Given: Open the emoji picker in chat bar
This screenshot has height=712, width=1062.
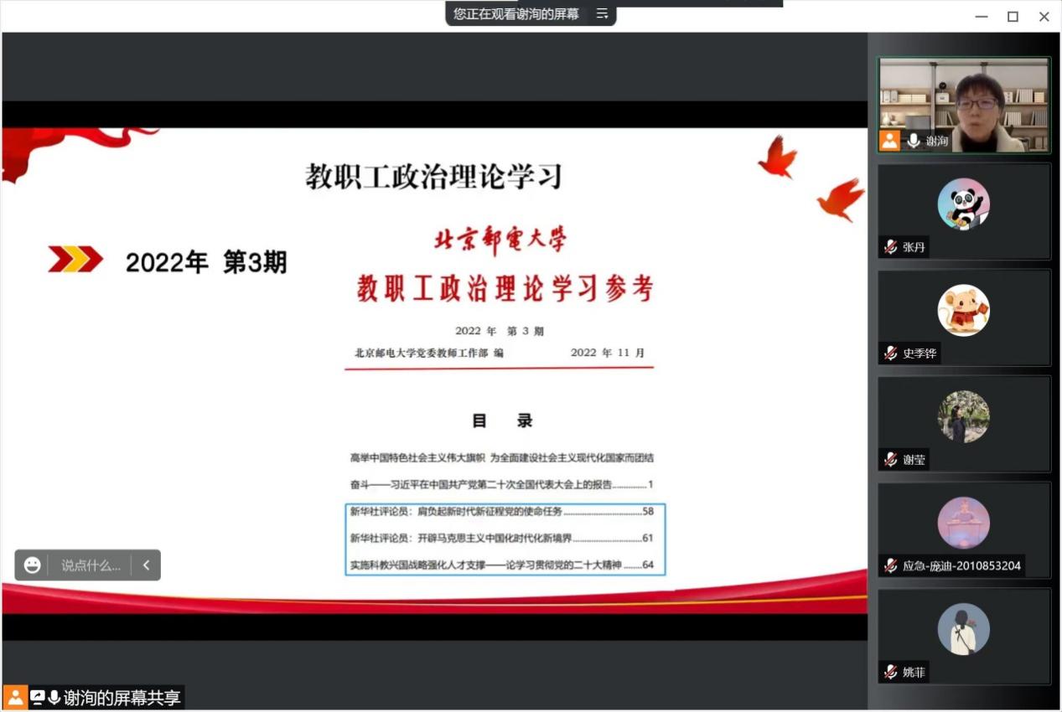Looking at the screenshot, I should (x=32, y=565).
